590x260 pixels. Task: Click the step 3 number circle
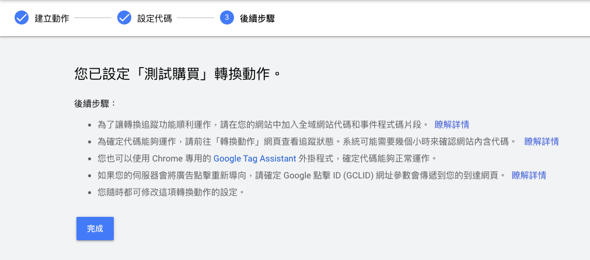click(x=227, y=18)
